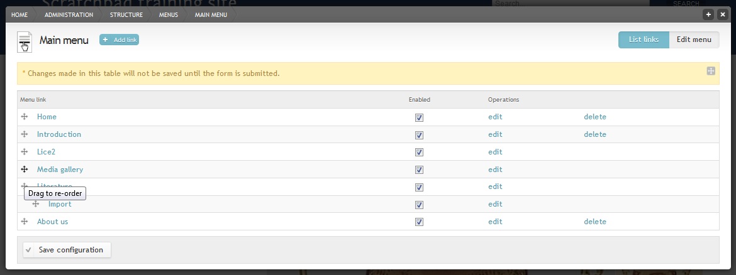The height and width of the screenshot is (275, 736).
Task: Click the small icon in the yellow warning bar
Action: click(x=711, y=71)
